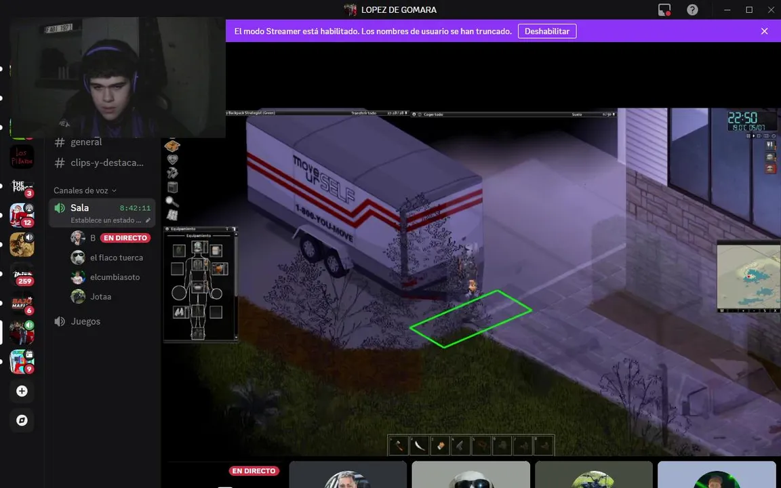Image resolution: width=781 pixels, height=488 pixels.
Task: Open the game inventory box icon
Action: tap(172, 146)
